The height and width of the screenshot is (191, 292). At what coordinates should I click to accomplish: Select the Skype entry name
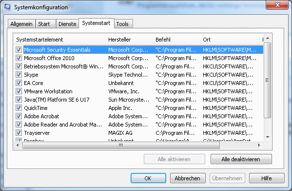click(x=31, y=75)
